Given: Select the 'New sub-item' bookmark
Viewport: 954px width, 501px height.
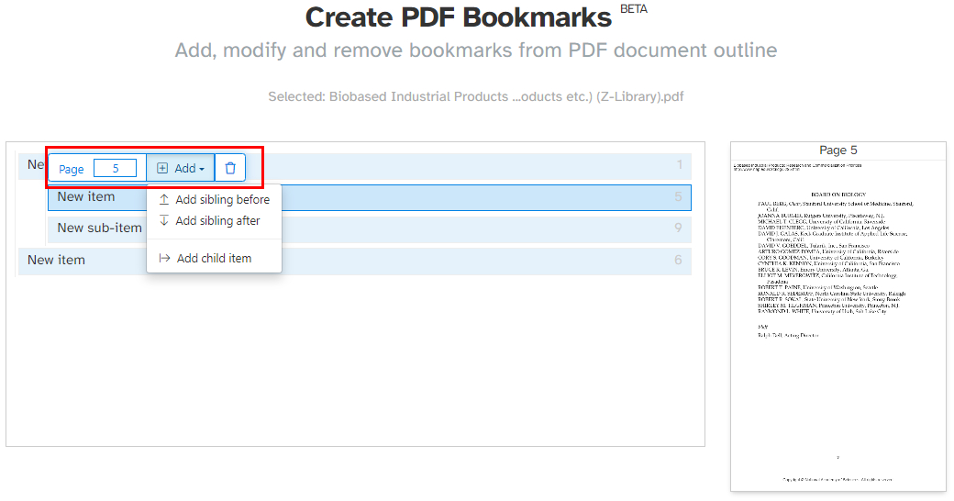Looking at the screenshot, I should [x=99, y=228].
